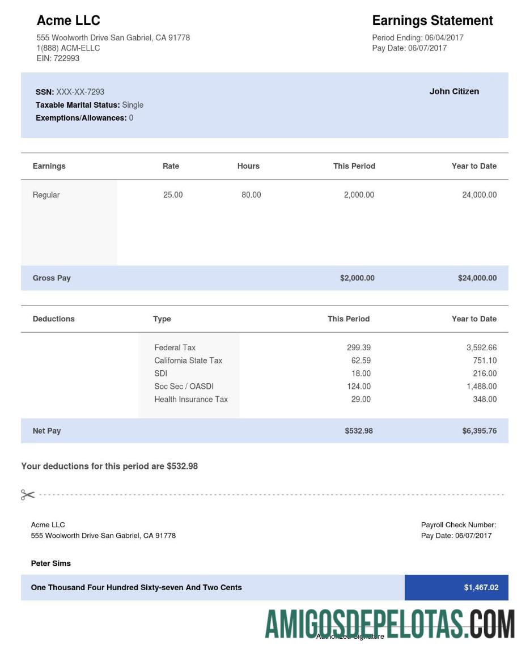Select the California State Tax label
The height and width of the screenshot is (653, 530).
click(188, 361)
